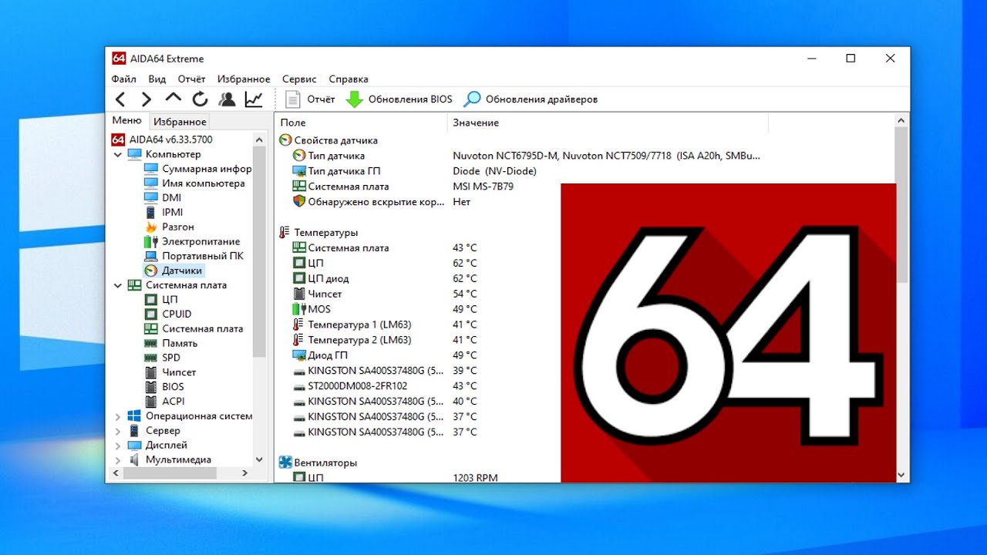Expand the Сервер tree node
The image size is (987, 555).
coord(118,431)
